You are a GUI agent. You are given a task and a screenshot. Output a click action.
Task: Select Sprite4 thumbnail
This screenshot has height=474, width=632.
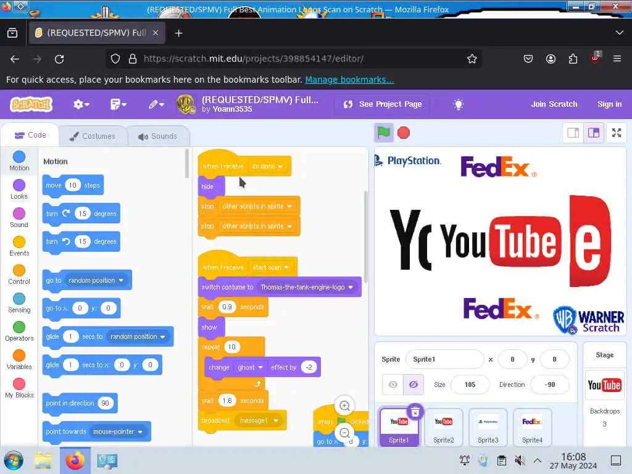point(532,427)
